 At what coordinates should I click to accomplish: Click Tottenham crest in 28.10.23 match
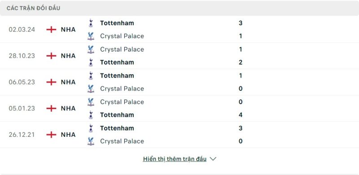point(91,62)
